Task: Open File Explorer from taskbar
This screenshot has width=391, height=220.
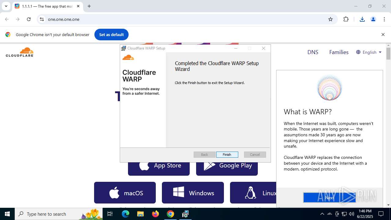Action: [x=140, y=214]
